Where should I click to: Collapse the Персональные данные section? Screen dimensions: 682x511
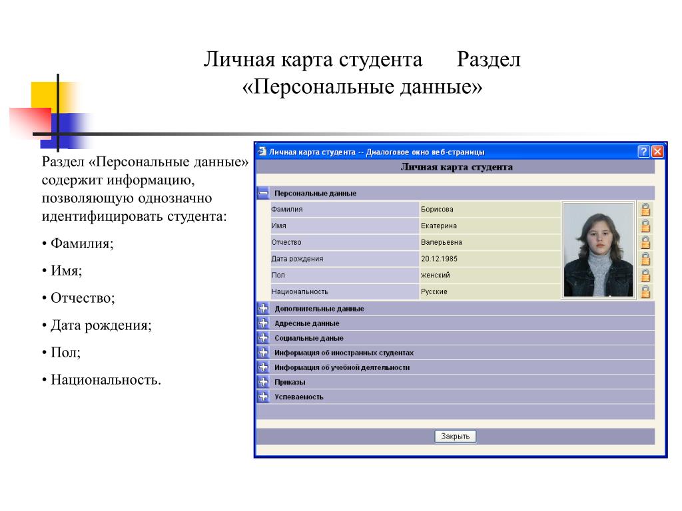coord(263,193)
